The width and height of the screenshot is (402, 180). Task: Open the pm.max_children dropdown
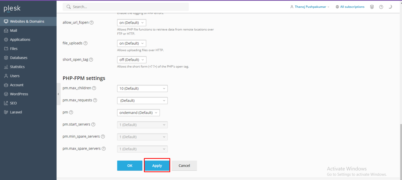142,89
